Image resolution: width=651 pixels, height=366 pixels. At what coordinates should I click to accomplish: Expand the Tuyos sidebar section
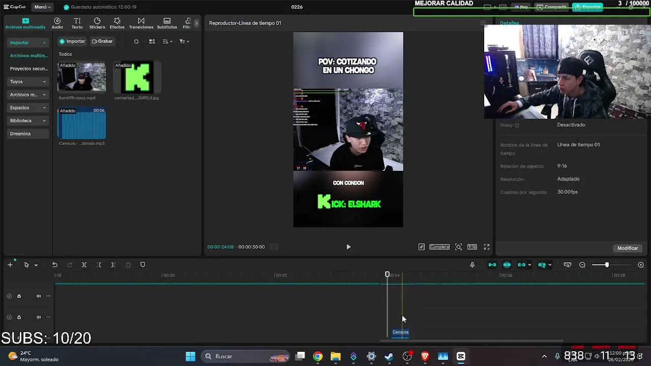tap(28, 81)
